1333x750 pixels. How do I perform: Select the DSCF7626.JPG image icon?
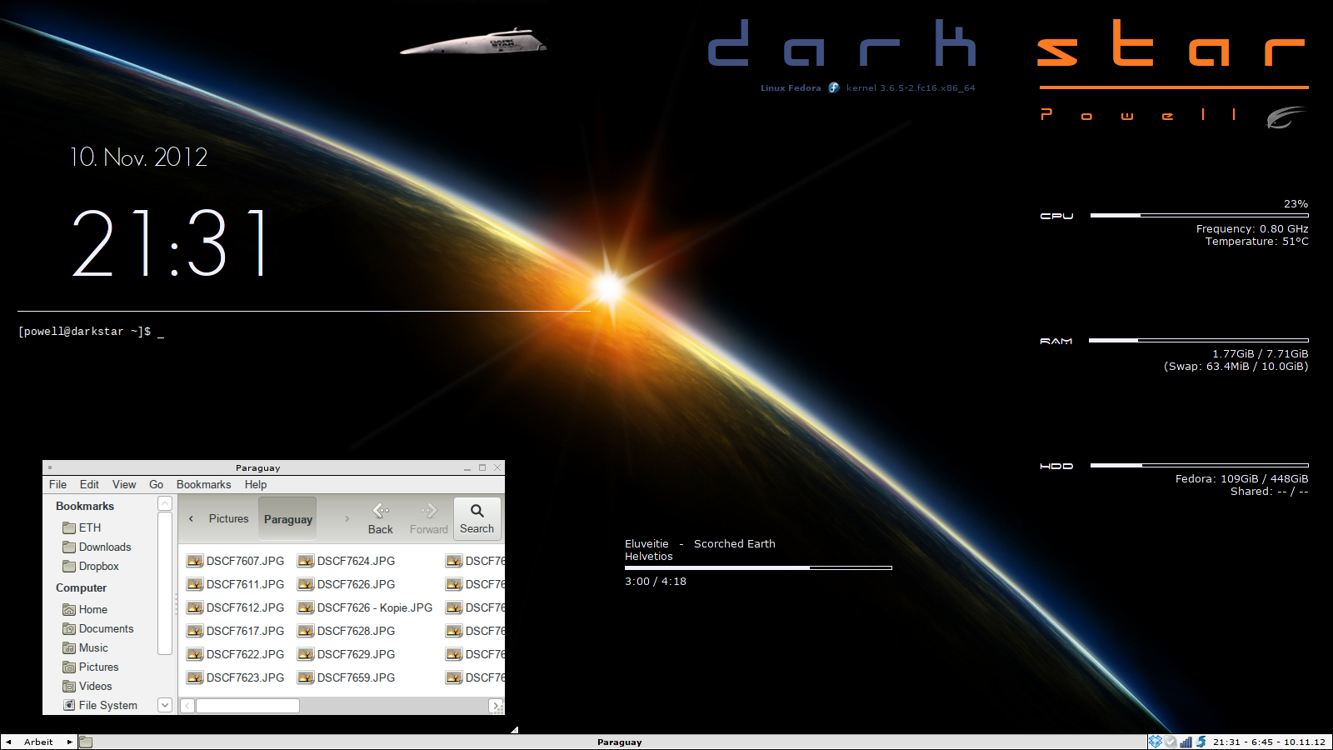coord(306,584)
